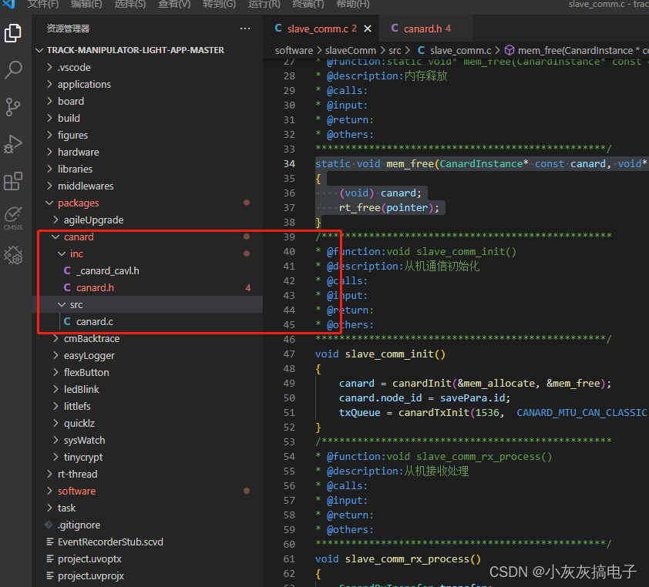Open the 终端(T) menu
Screen dimensions: 649x587
pyautogui.click(x=308, y=5)
